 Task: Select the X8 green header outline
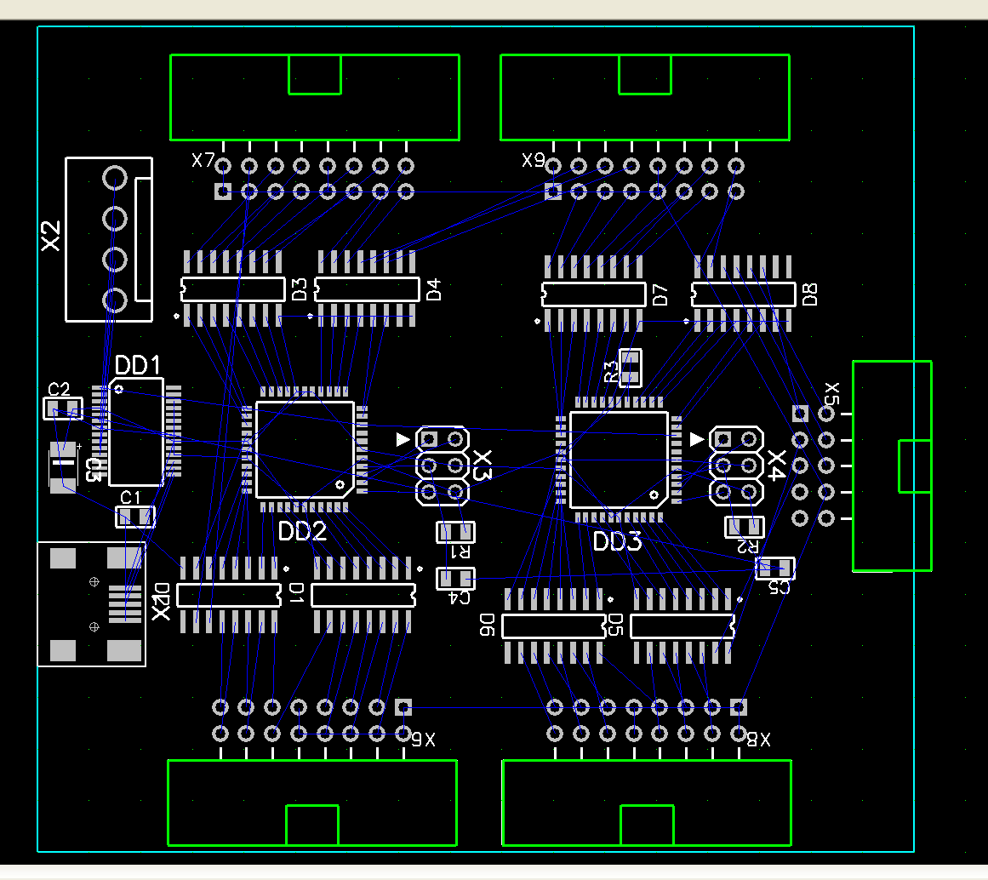click(x=647, y=803)
